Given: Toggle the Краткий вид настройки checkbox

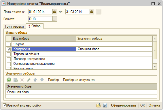Looking at the screenshot, I should point(5,105).
